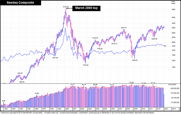
Task: Click the 14.6B volume label
Action: click(37, 93)
